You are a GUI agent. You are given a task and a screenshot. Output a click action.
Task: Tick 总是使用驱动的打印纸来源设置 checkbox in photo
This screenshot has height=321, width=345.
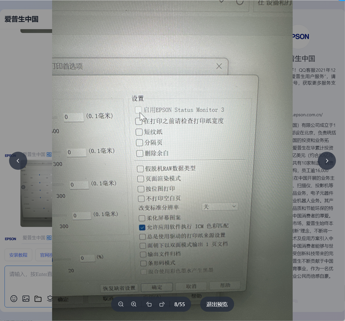point(142,237)
